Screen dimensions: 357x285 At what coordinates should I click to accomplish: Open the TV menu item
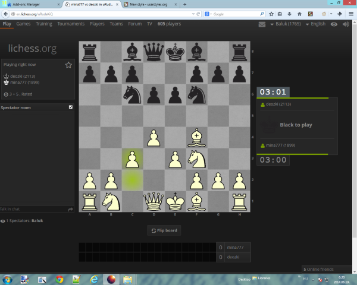[149, 24]
